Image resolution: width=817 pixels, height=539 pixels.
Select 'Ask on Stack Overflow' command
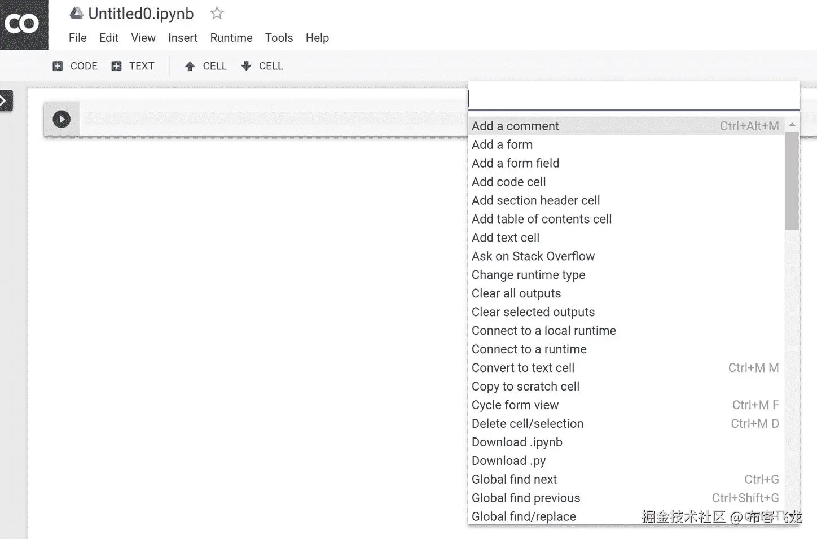[626, 256]
